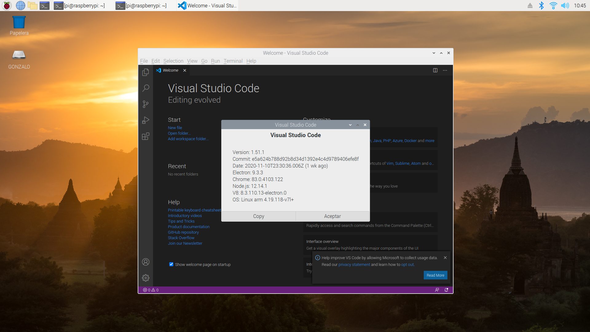The image size is (590, 332).
Task: Open the privacy statement link
Action: pyautogui.click(x=354, y=264)
